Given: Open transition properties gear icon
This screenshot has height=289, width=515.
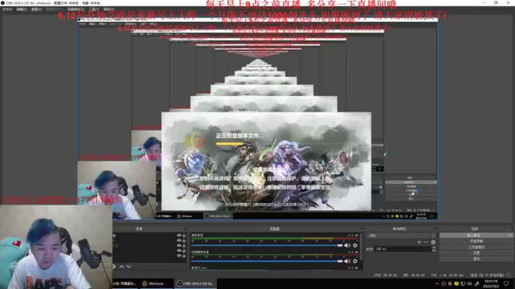Looking at the screenshot, I should pos(433,242).
